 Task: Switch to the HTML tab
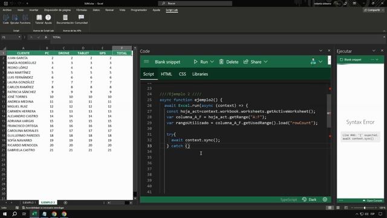tap(166, 74)
